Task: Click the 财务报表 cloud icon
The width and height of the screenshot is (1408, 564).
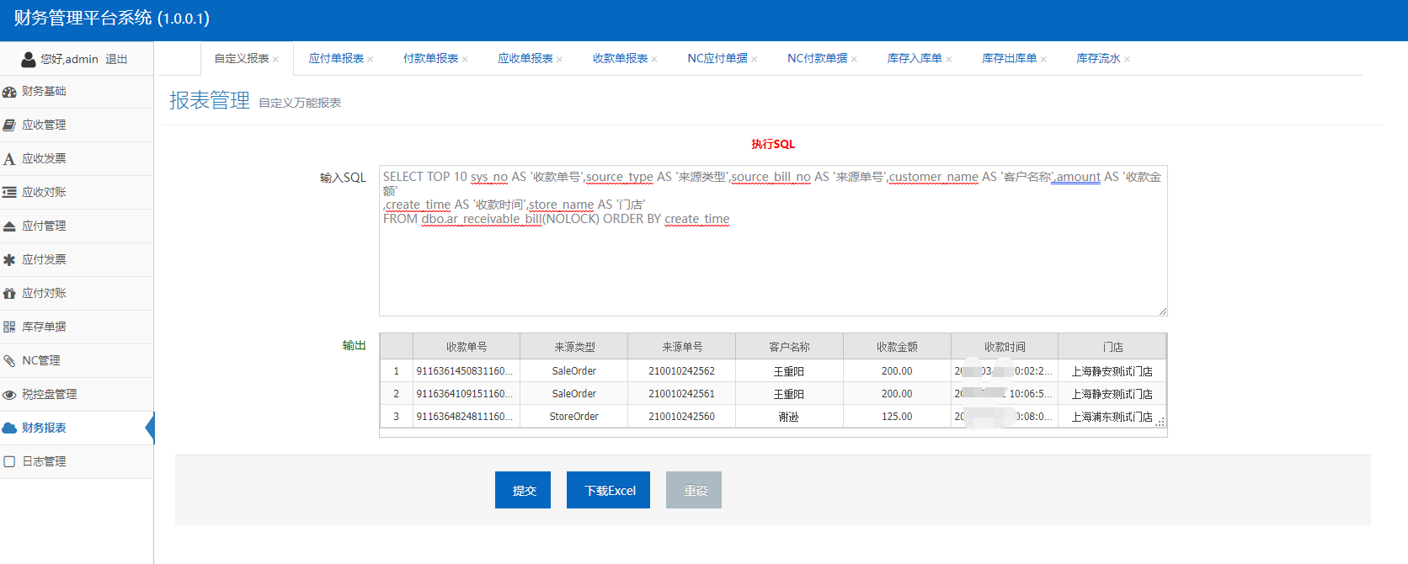Action: pos(9,428)
